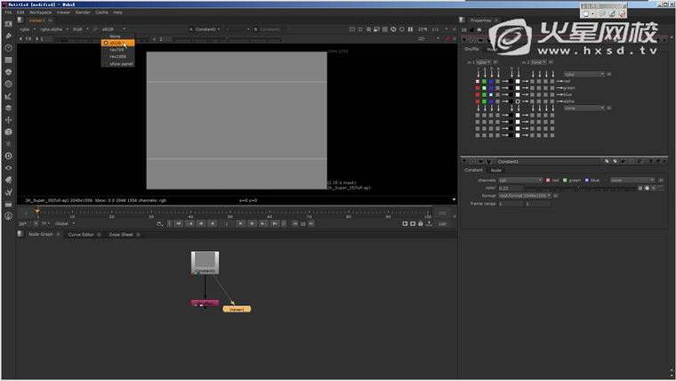Toggle the blue channel checkbox

pos(587,180)
